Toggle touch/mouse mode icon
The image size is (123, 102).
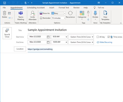26,3
